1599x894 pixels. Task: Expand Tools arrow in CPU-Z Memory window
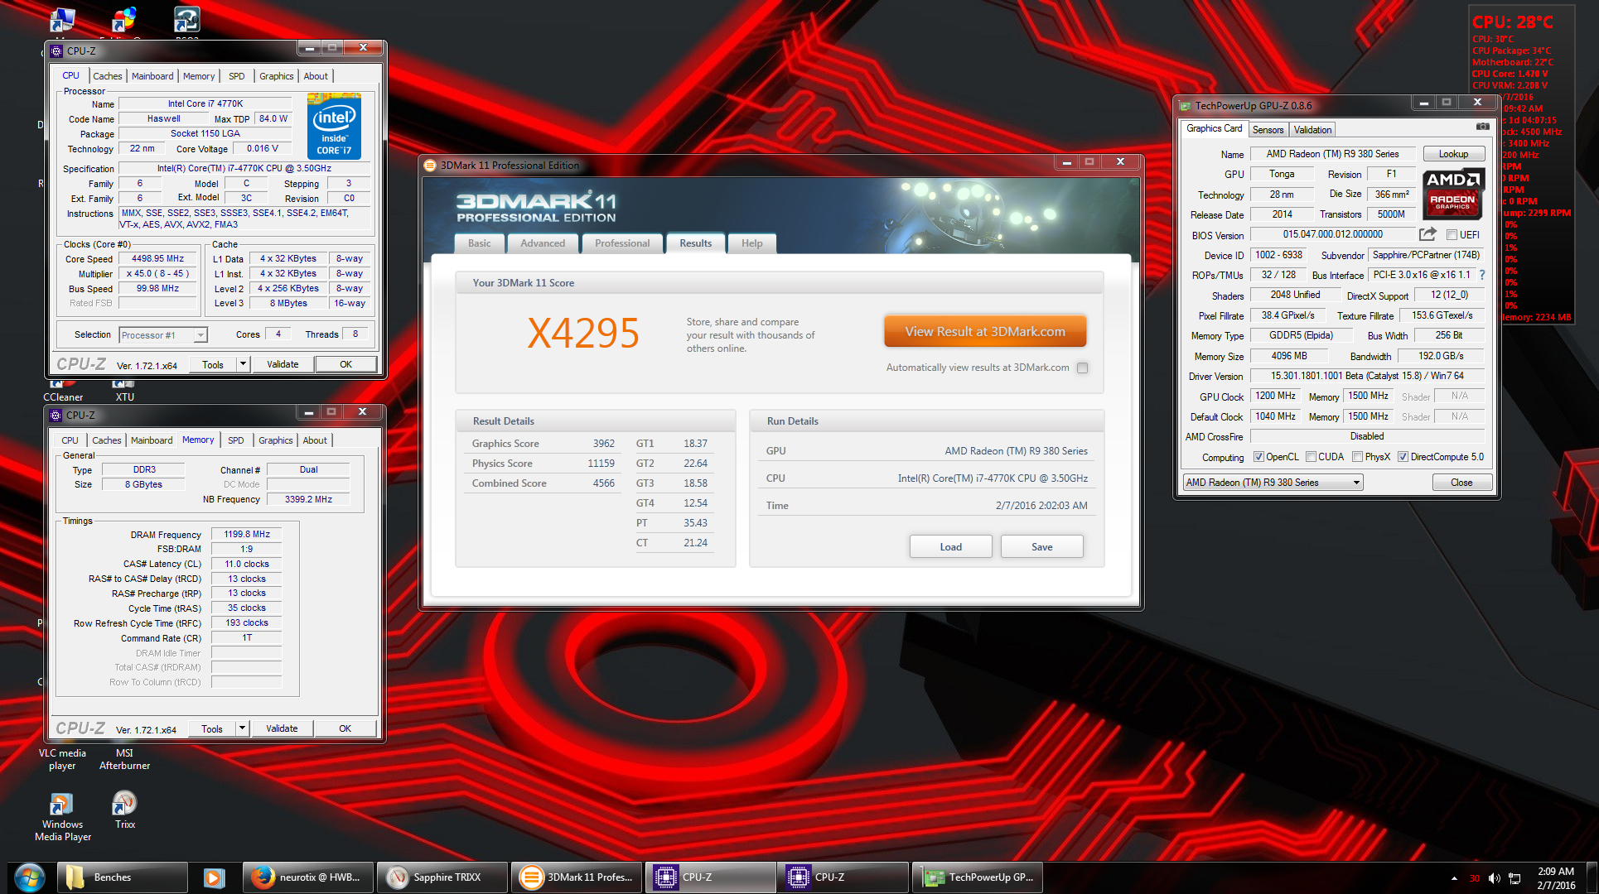242,728
